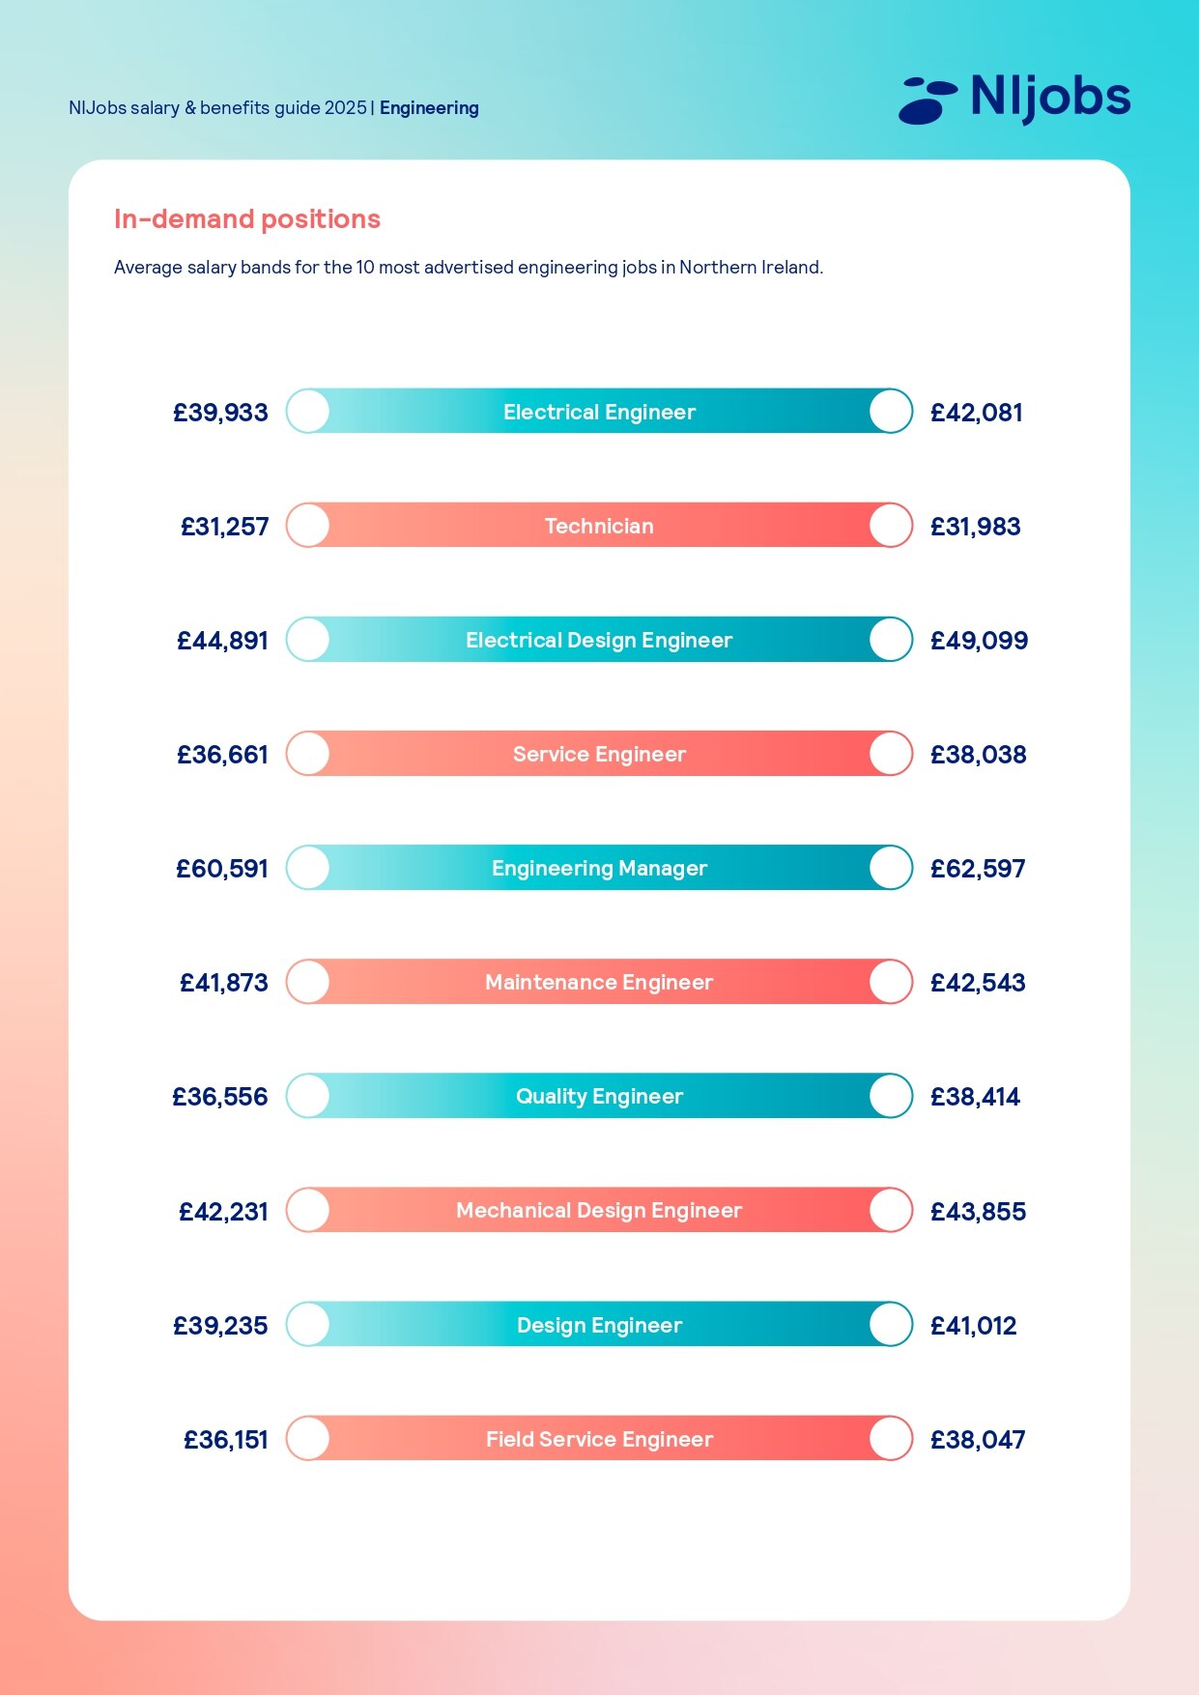Click the £49,099 salary value
Viewport: 1199px width, 1695px height.
pyautogui.click(x=979, y=641)
